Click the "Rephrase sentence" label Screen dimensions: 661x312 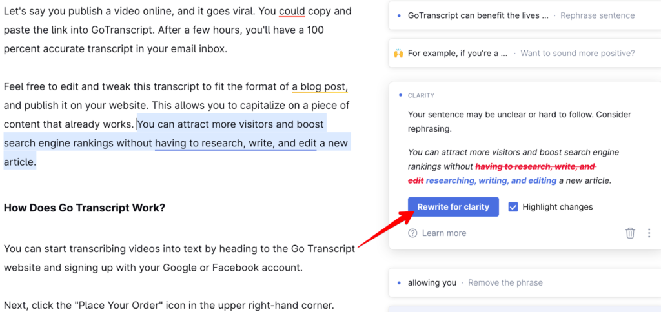click(x=597, y=15)
